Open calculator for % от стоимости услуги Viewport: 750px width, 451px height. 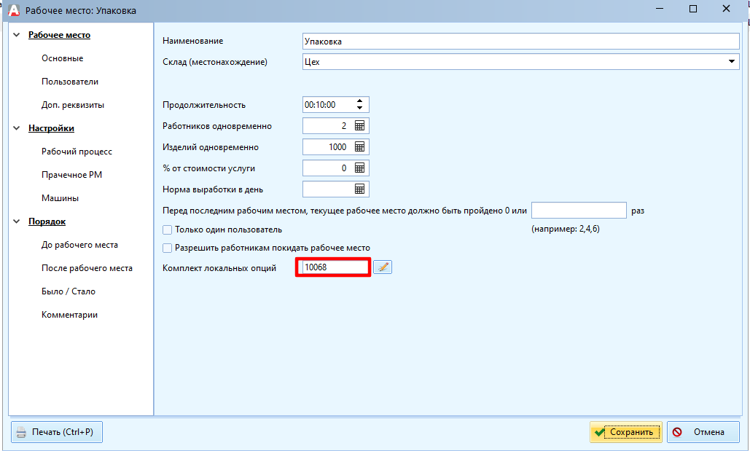[x=359, y=168]
